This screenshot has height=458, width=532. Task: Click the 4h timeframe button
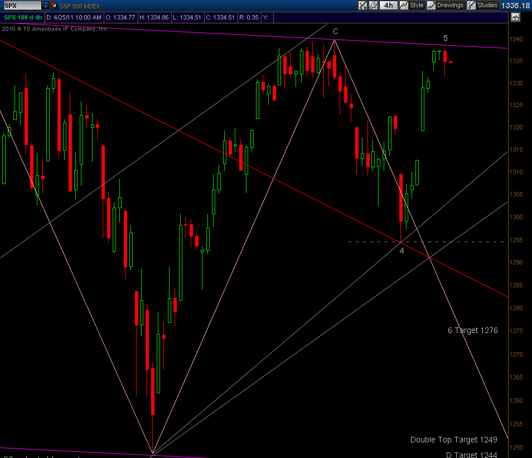pyautogui.click(x=388, y=5)
